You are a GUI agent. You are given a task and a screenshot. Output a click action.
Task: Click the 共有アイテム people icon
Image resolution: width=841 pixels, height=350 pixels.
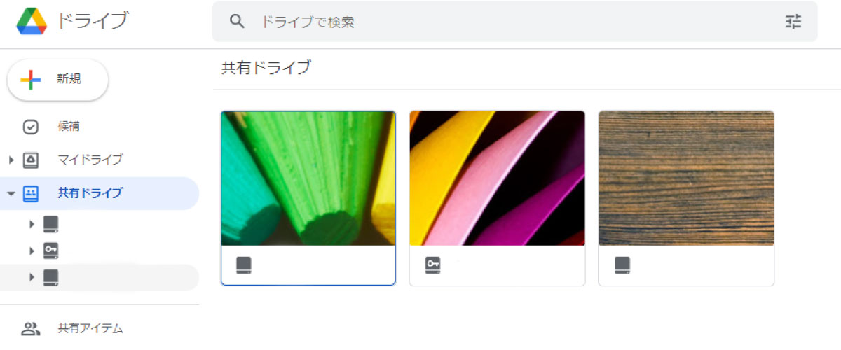coord(30,328)
